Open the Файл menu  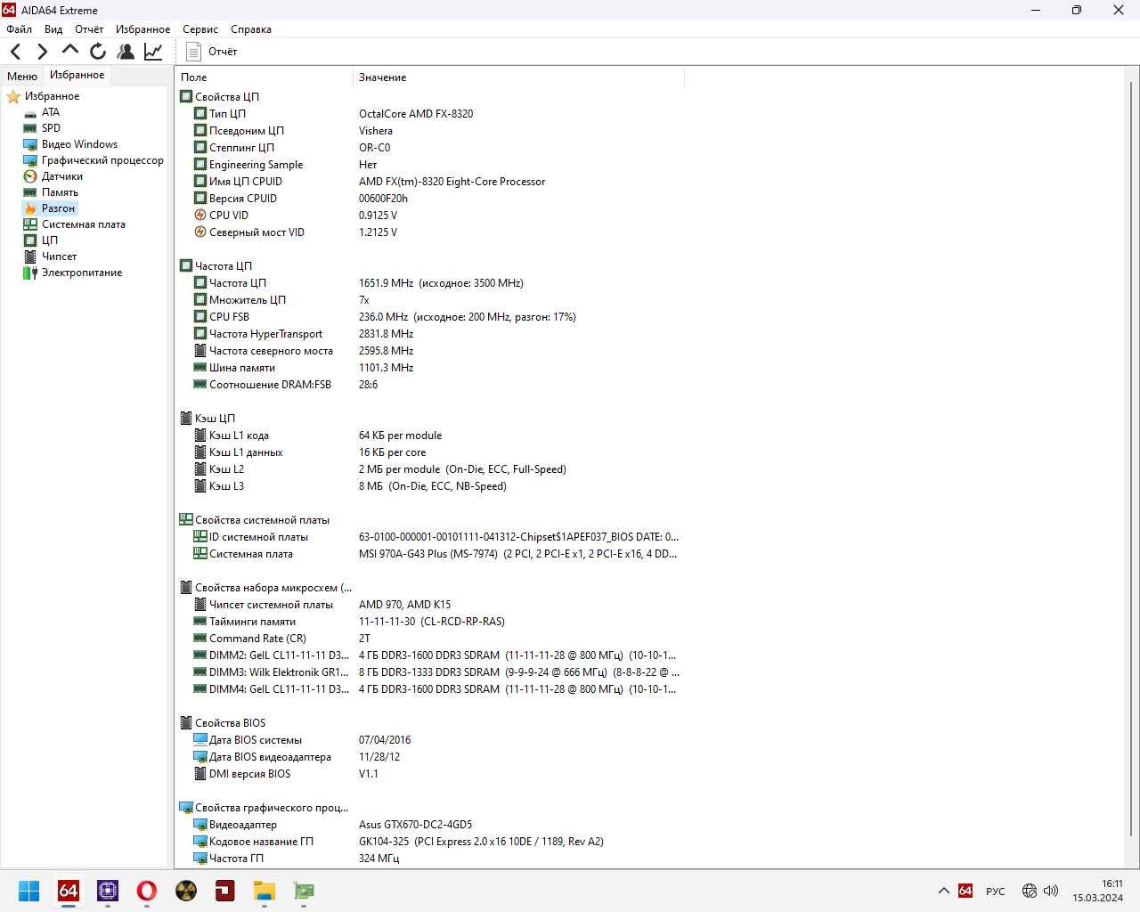(x=19, y=29)
